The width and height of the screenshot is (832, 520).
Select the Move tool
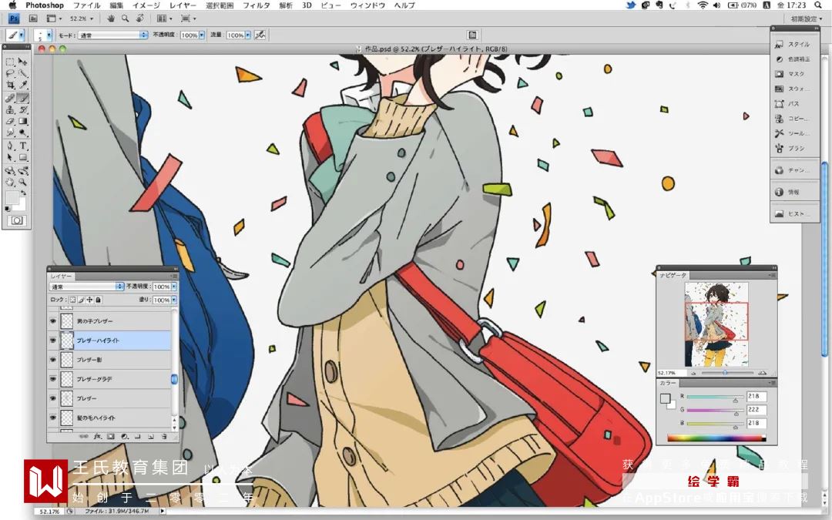click(23, 62)
